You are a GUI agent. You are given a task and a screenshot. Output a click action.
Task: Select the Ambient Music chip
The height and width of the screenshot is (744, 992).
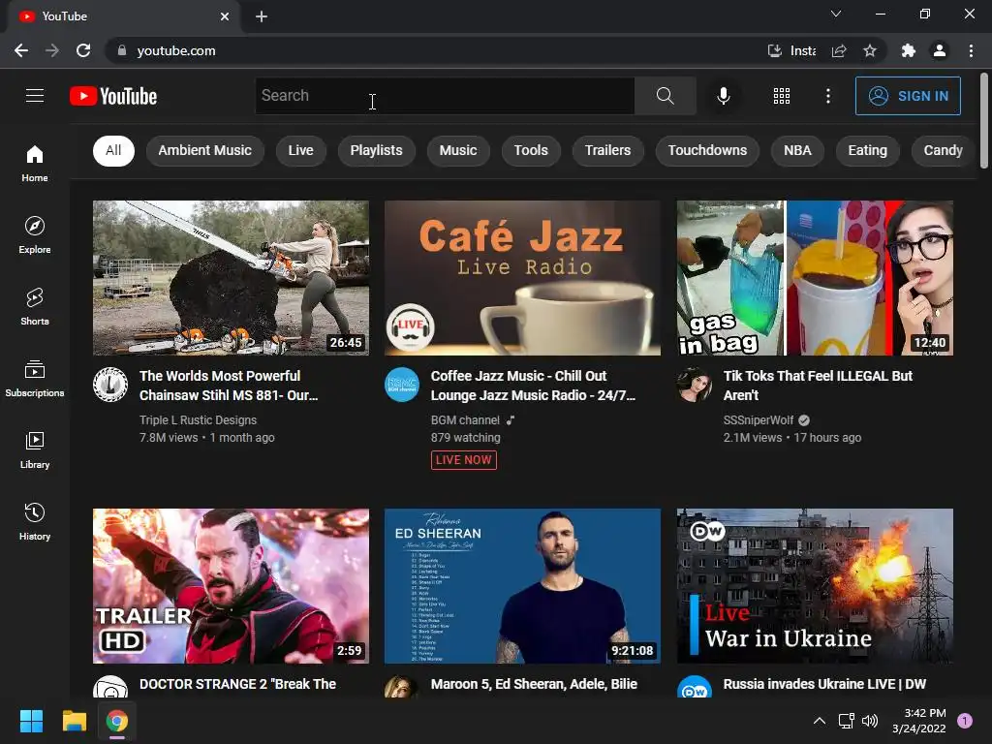205,150
